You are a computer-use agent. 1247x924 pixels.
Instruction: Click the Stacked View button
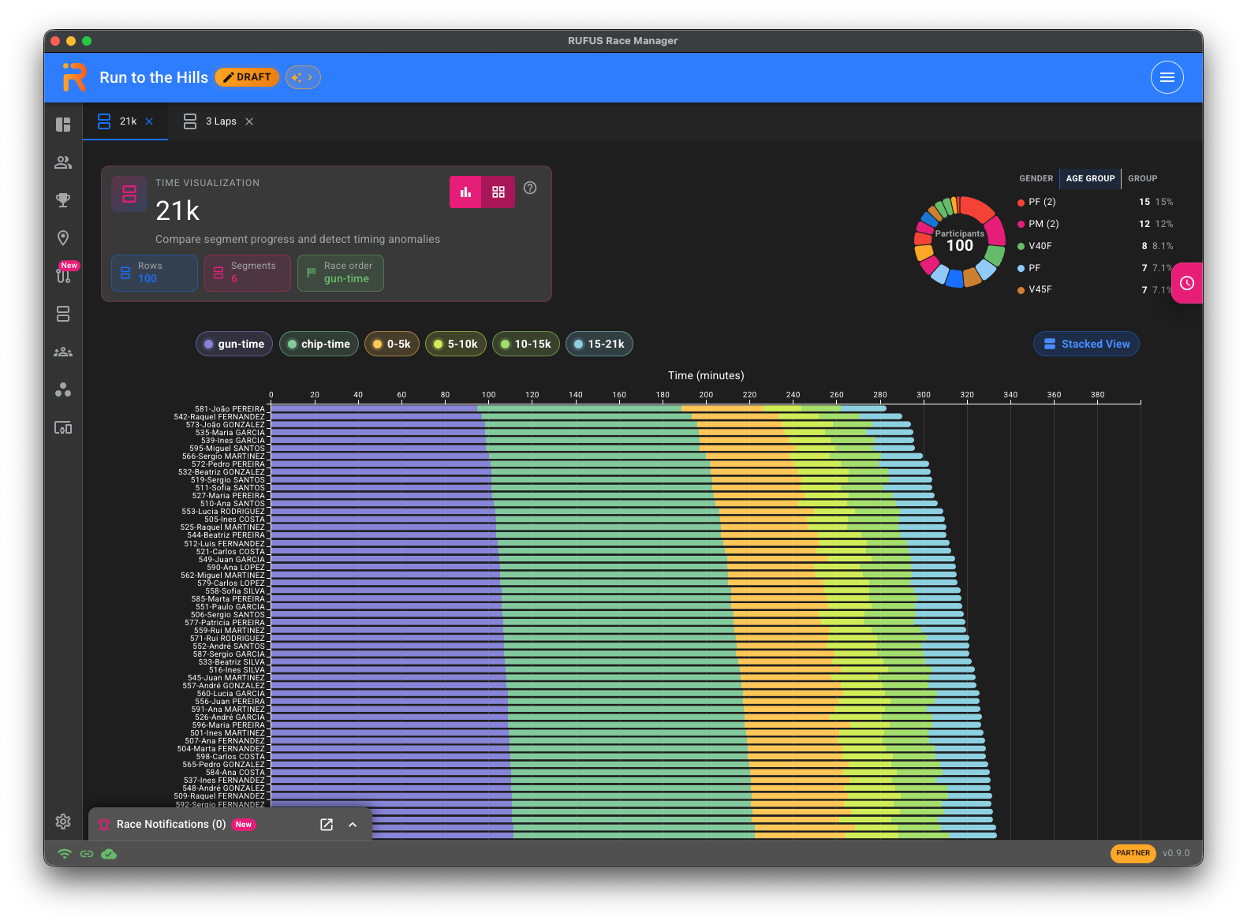(1086, 344)
